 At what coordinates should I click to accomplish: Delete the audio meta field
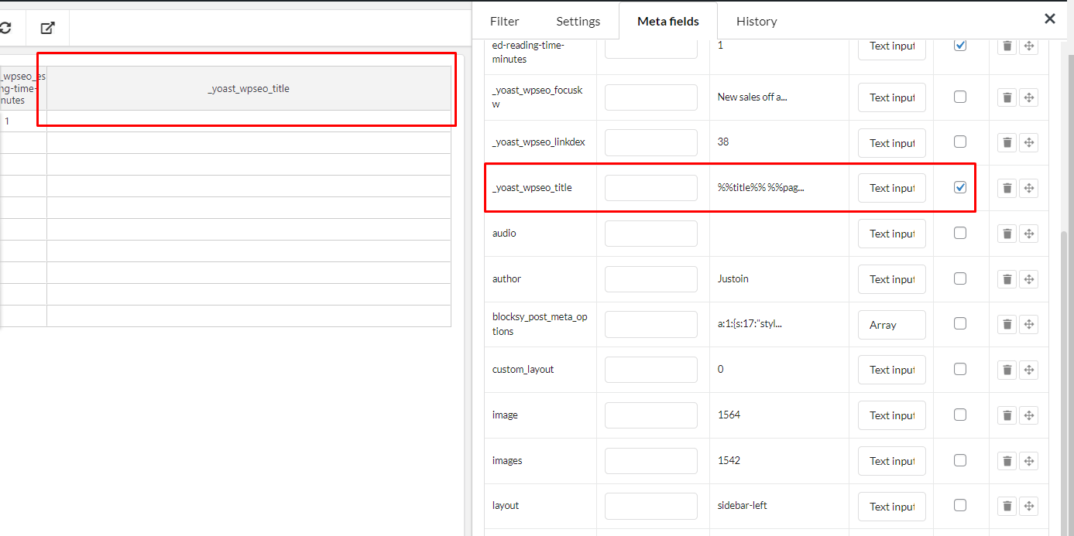pos(1007,234)
